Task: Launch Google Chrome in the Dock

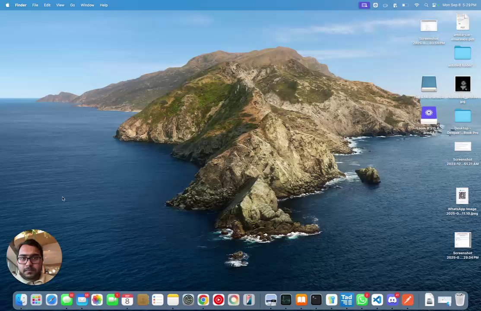Action: pyautogui.click(x=203, y=299)
